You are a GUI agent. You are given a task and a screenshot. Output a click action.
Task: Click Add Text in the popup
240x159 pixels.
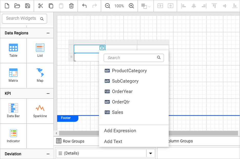[113, 141]
